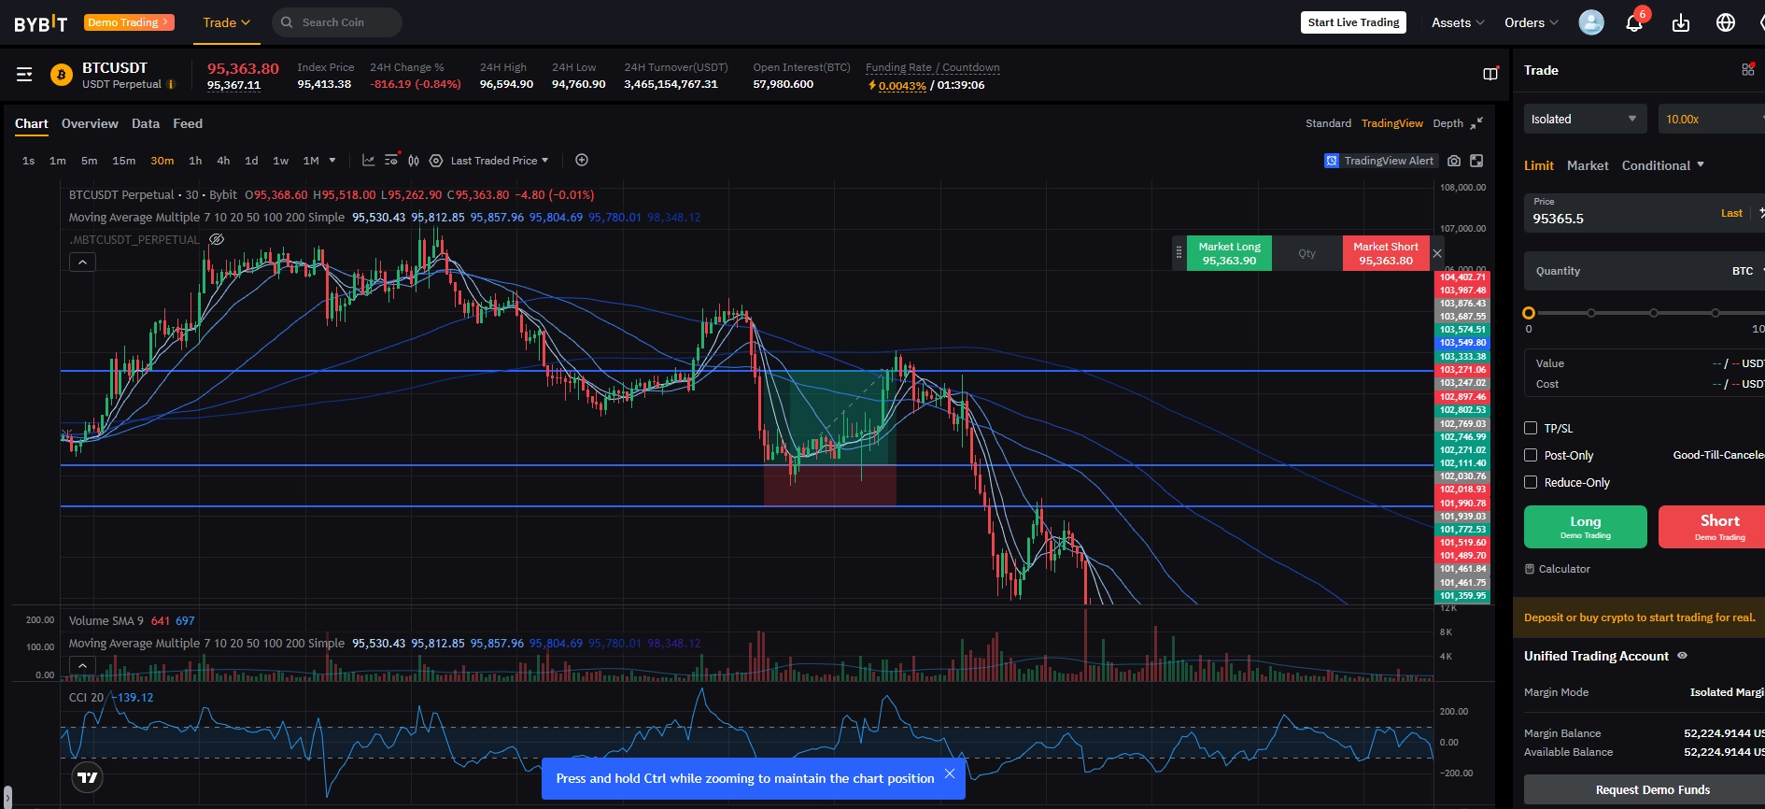
Task: Open chart settings hexagon icon
Action: pos(436,161)
